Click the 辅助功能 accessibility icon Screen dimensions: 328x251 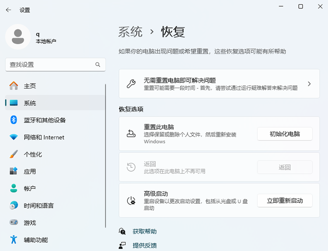[14, 240]
